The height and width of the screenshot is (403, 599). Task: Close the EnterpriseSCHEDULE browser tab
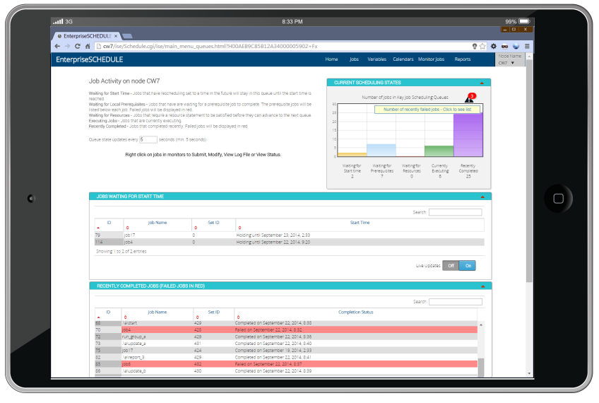pyautogui.click(x=116, y=36)
